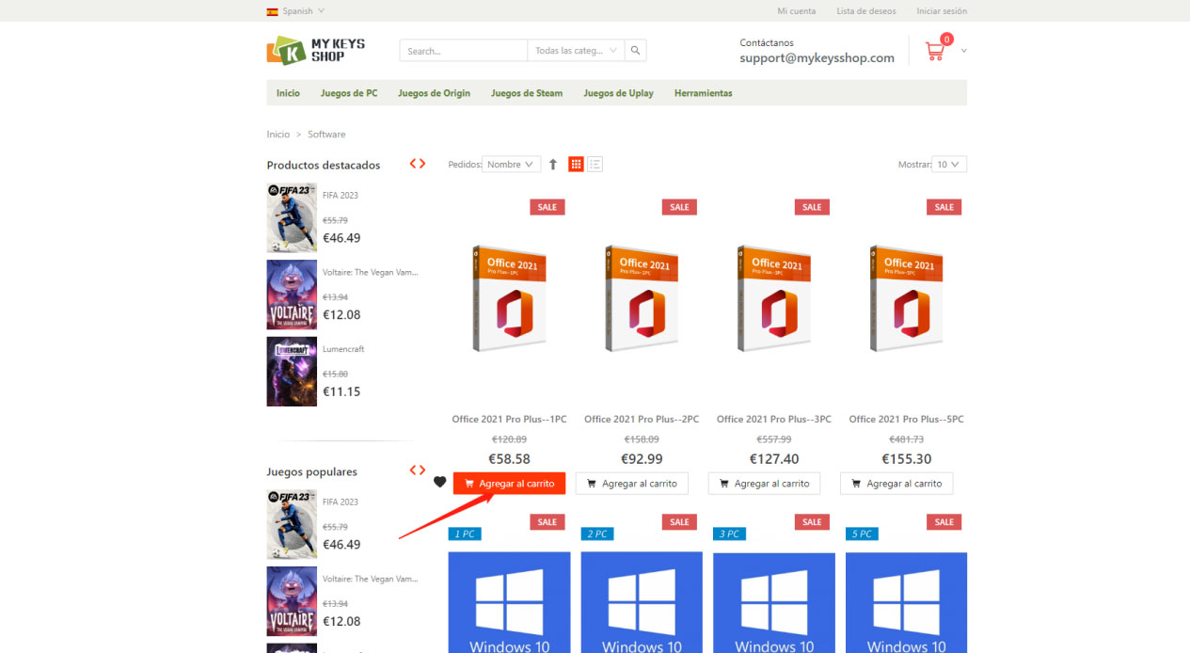Switch to list view icon
This screenshot has height=653, width=1190.
coord(595,164)
